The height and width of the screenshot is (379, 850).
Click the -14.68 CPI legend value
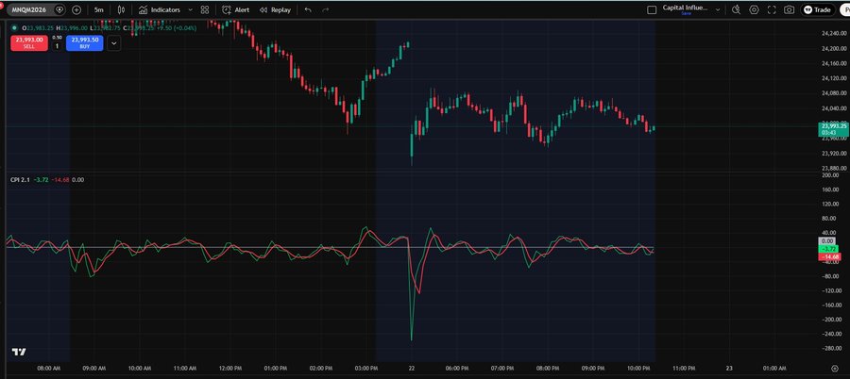[60, 180]
